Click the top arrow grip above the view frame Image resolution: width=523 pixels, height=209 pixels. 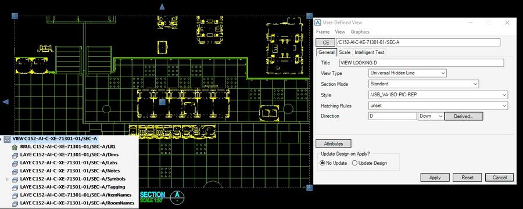pyautogui.click(x=162, y=6)
